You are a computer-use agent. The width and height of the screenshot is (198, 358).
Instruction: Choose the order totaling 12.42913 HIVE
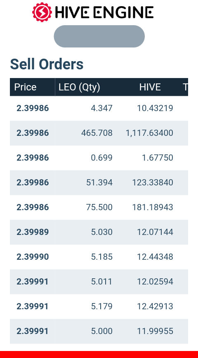[99, 306]
